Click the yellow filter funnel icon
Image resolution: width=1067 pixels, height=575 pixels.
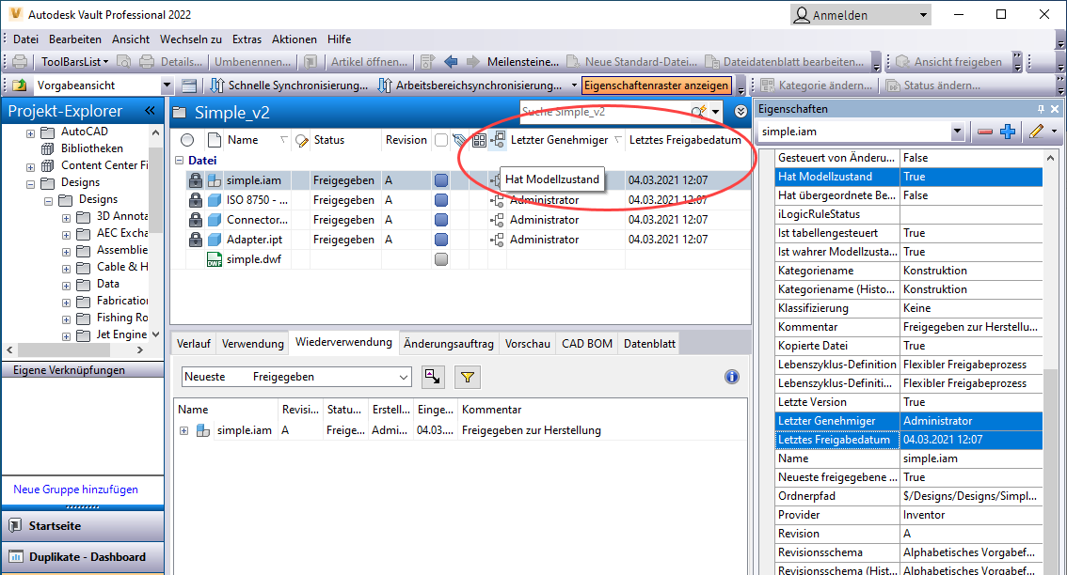[x=468, y=377]
